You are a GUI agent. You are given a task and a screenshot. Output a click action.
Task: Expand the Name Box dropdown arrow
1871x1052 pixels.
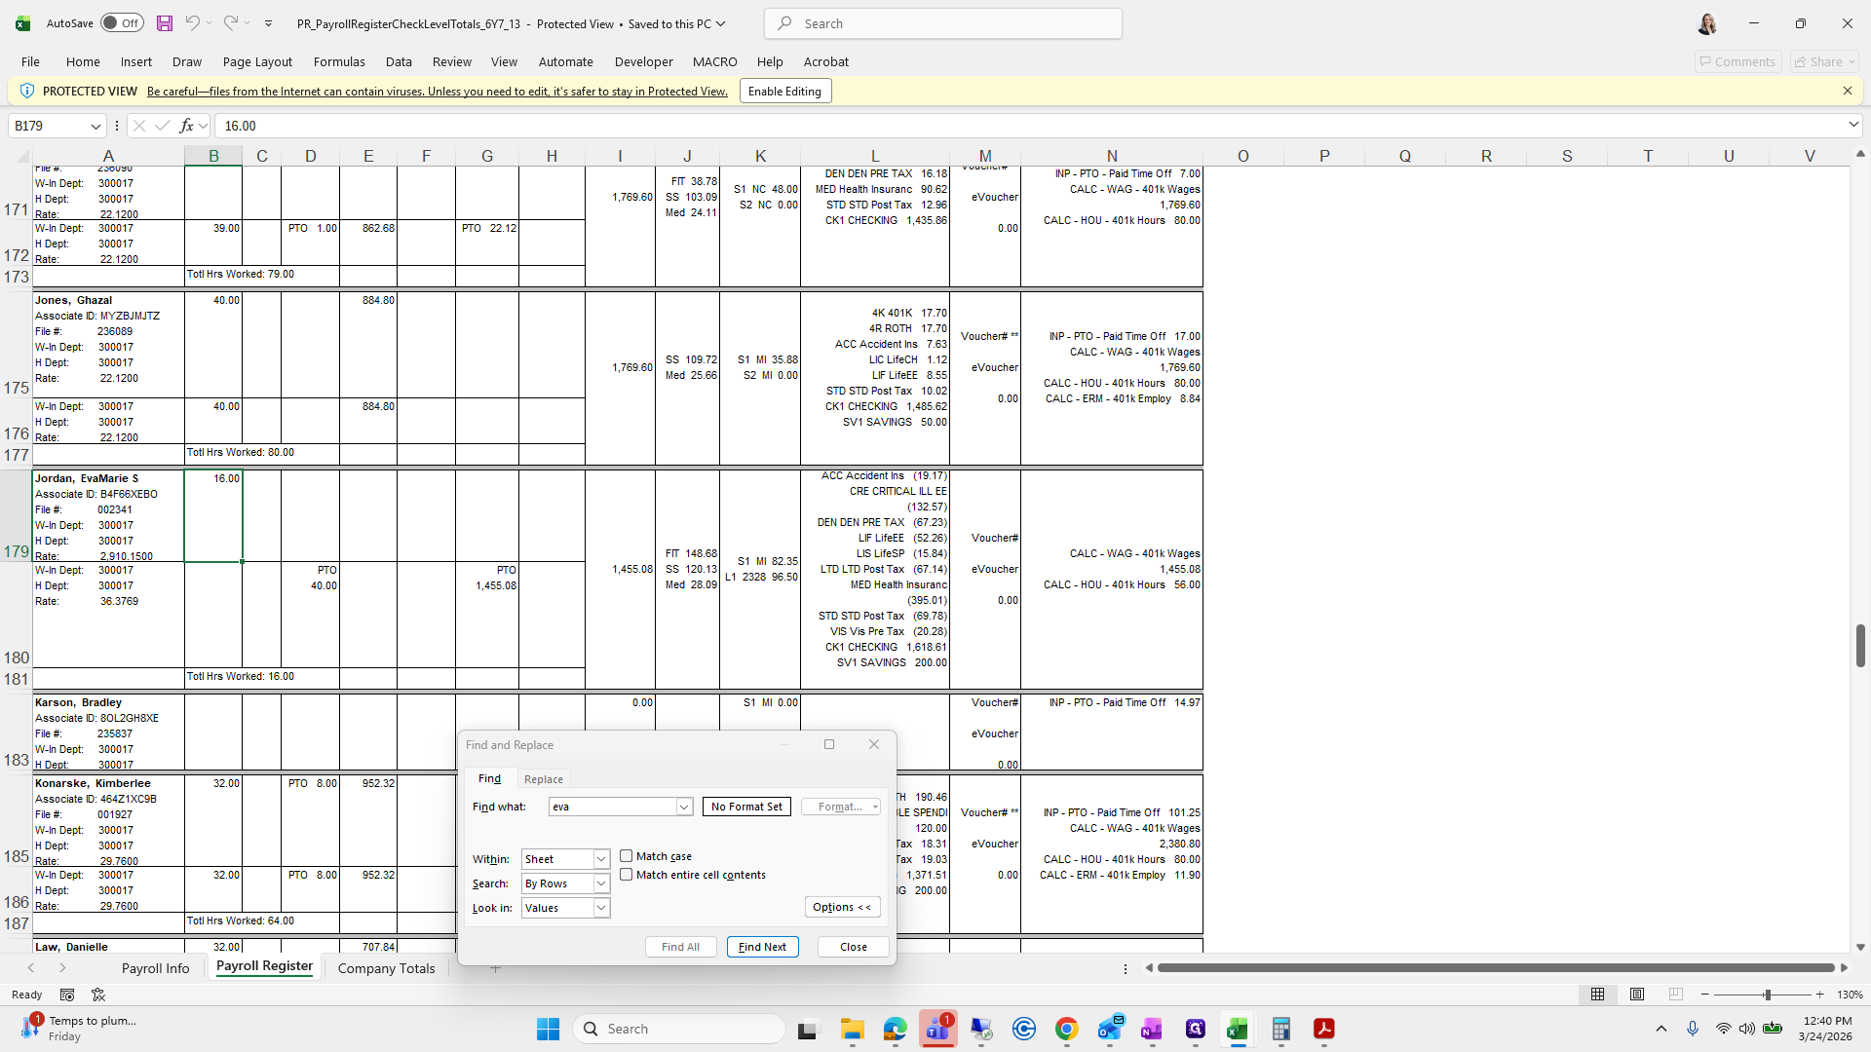click(95, 126)
